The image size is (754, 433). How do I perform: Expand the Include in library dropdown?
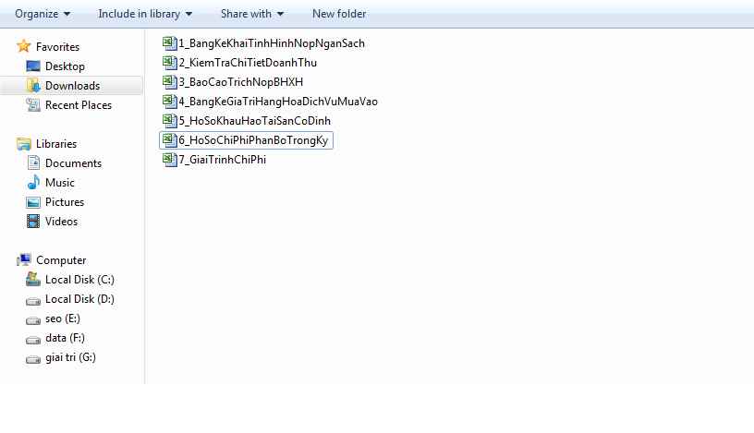coord(145,14)
